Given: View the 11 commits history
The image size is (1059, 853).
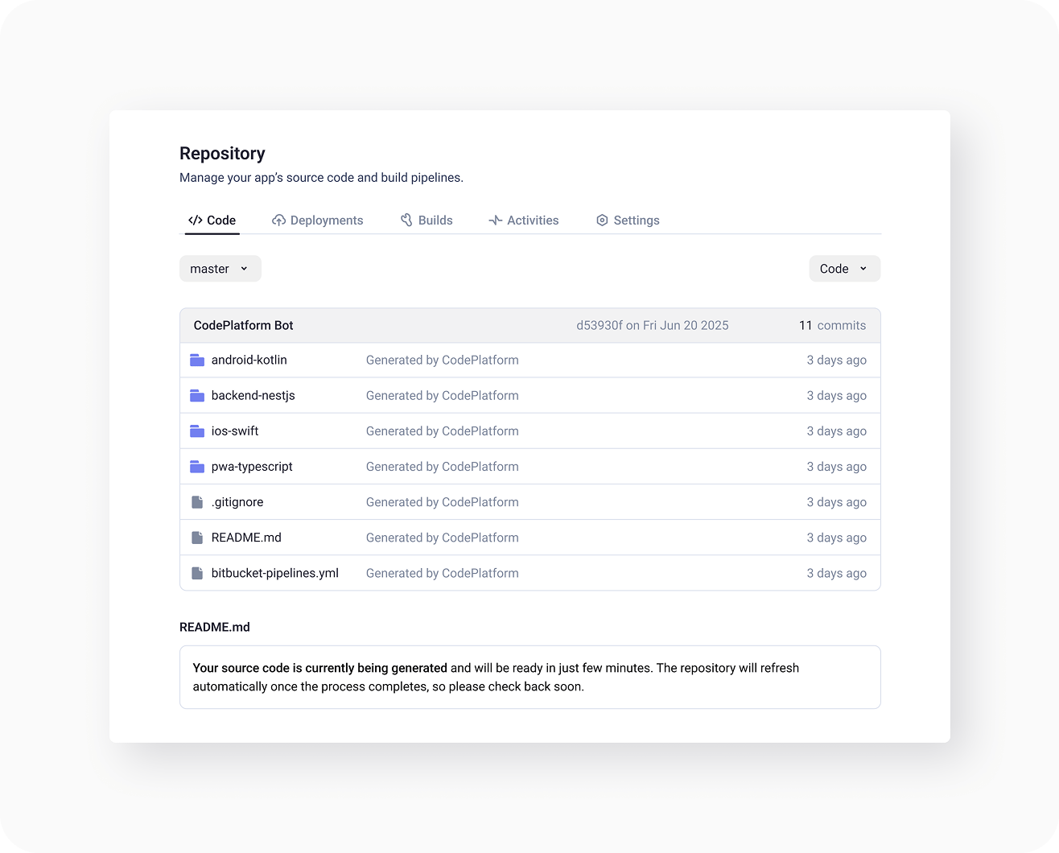Looking at the screenshot, I should pos(832,325).
